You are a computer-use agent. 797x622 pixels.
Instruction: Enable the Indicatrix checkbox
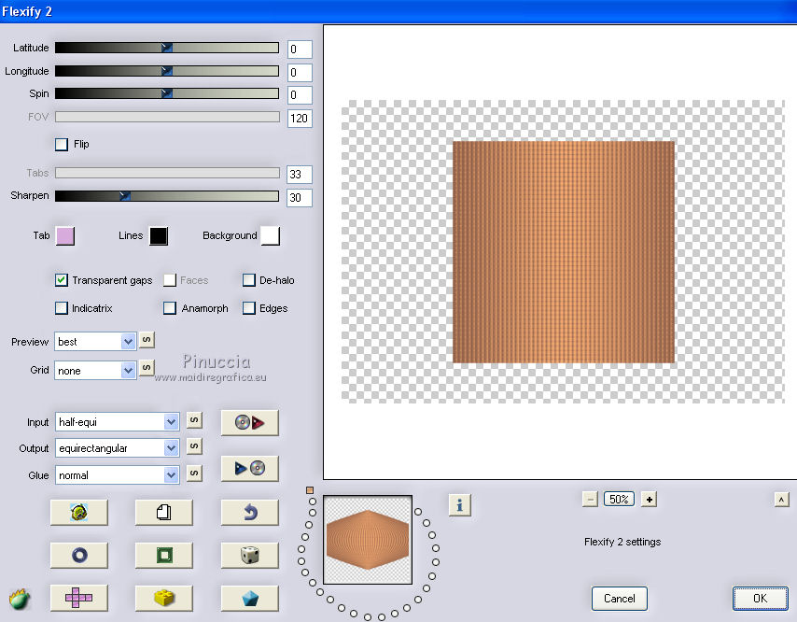(x=61, y=308)
